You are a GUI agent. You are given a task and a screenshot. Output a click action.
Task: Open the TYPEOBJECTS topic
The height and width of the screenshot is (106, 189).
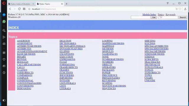152,73
